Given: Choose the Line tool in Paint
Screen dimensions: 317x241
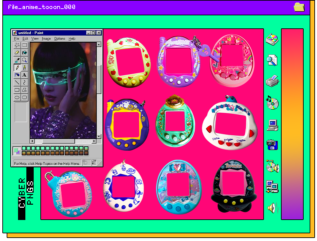Looking at the screenshot, I should click(17, 82).
